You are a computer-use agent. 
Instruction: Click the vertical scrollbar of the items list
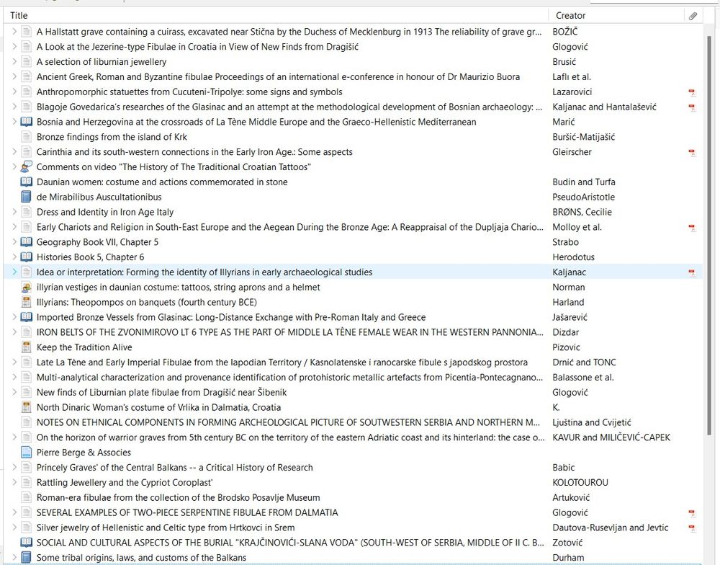click(x=709, y=234)
